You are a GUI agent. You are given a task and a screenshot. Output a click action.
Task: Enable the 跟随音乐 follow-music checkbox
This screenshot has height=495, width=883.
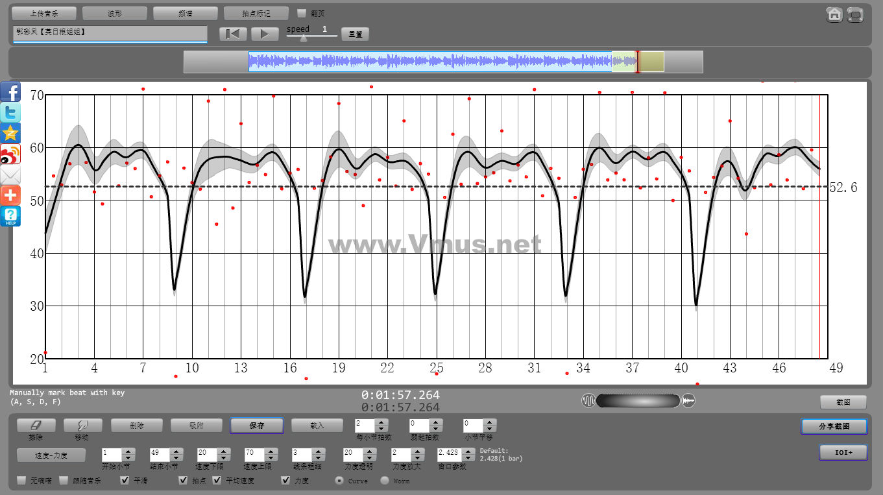(64, 481)
